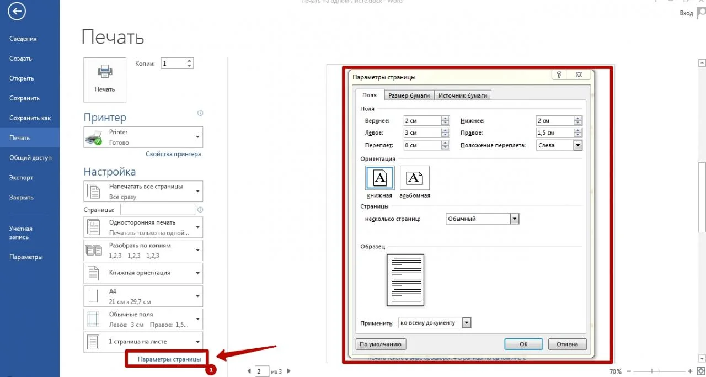Click the Страницы input field
This screenshot has width=706, height=377.
[158, 210]
